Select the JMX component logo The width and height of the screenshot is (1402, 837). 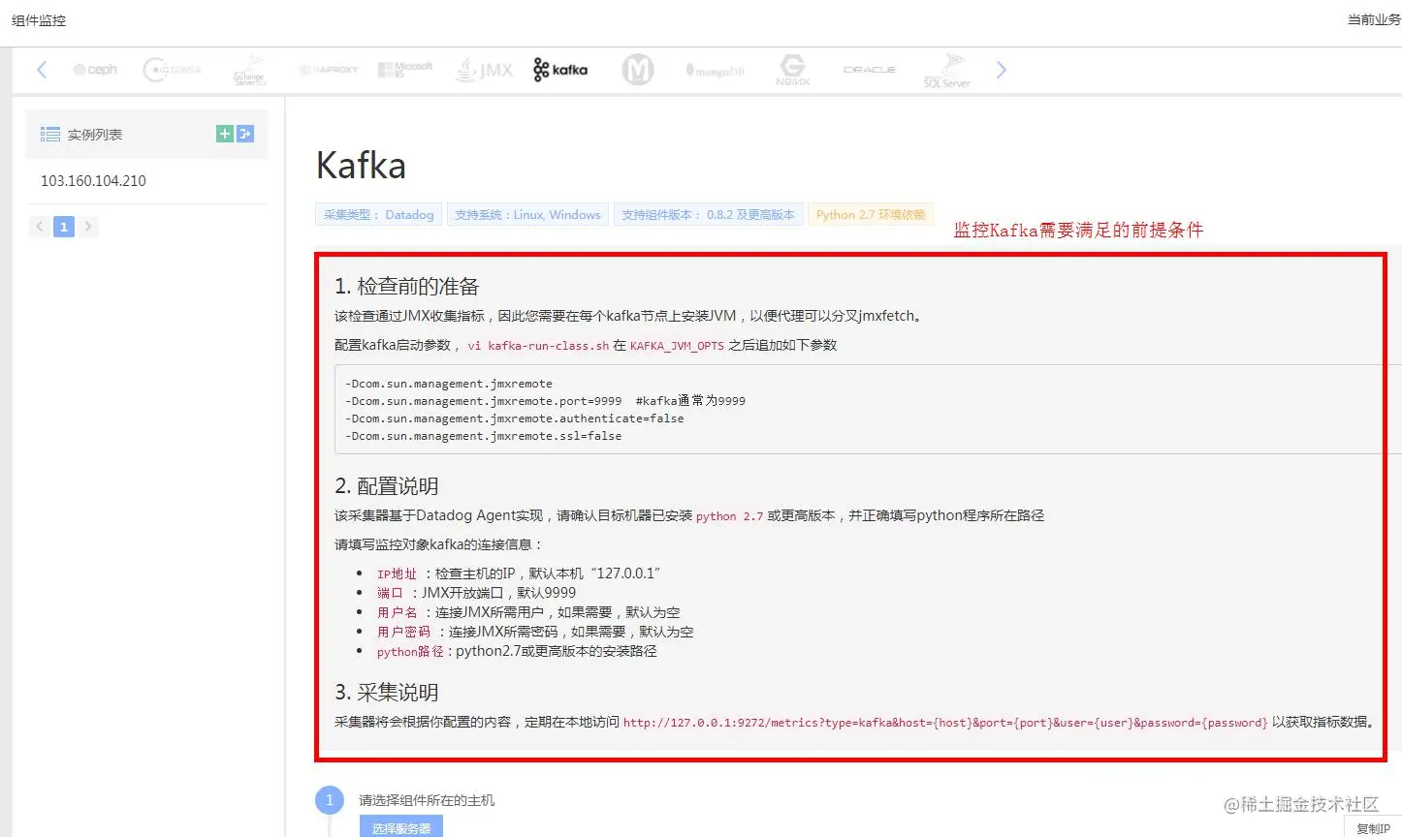point(484,70)
